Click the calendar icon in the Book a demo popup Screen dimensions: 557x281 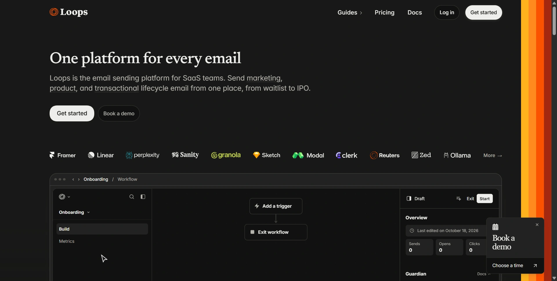coord(495,227)
